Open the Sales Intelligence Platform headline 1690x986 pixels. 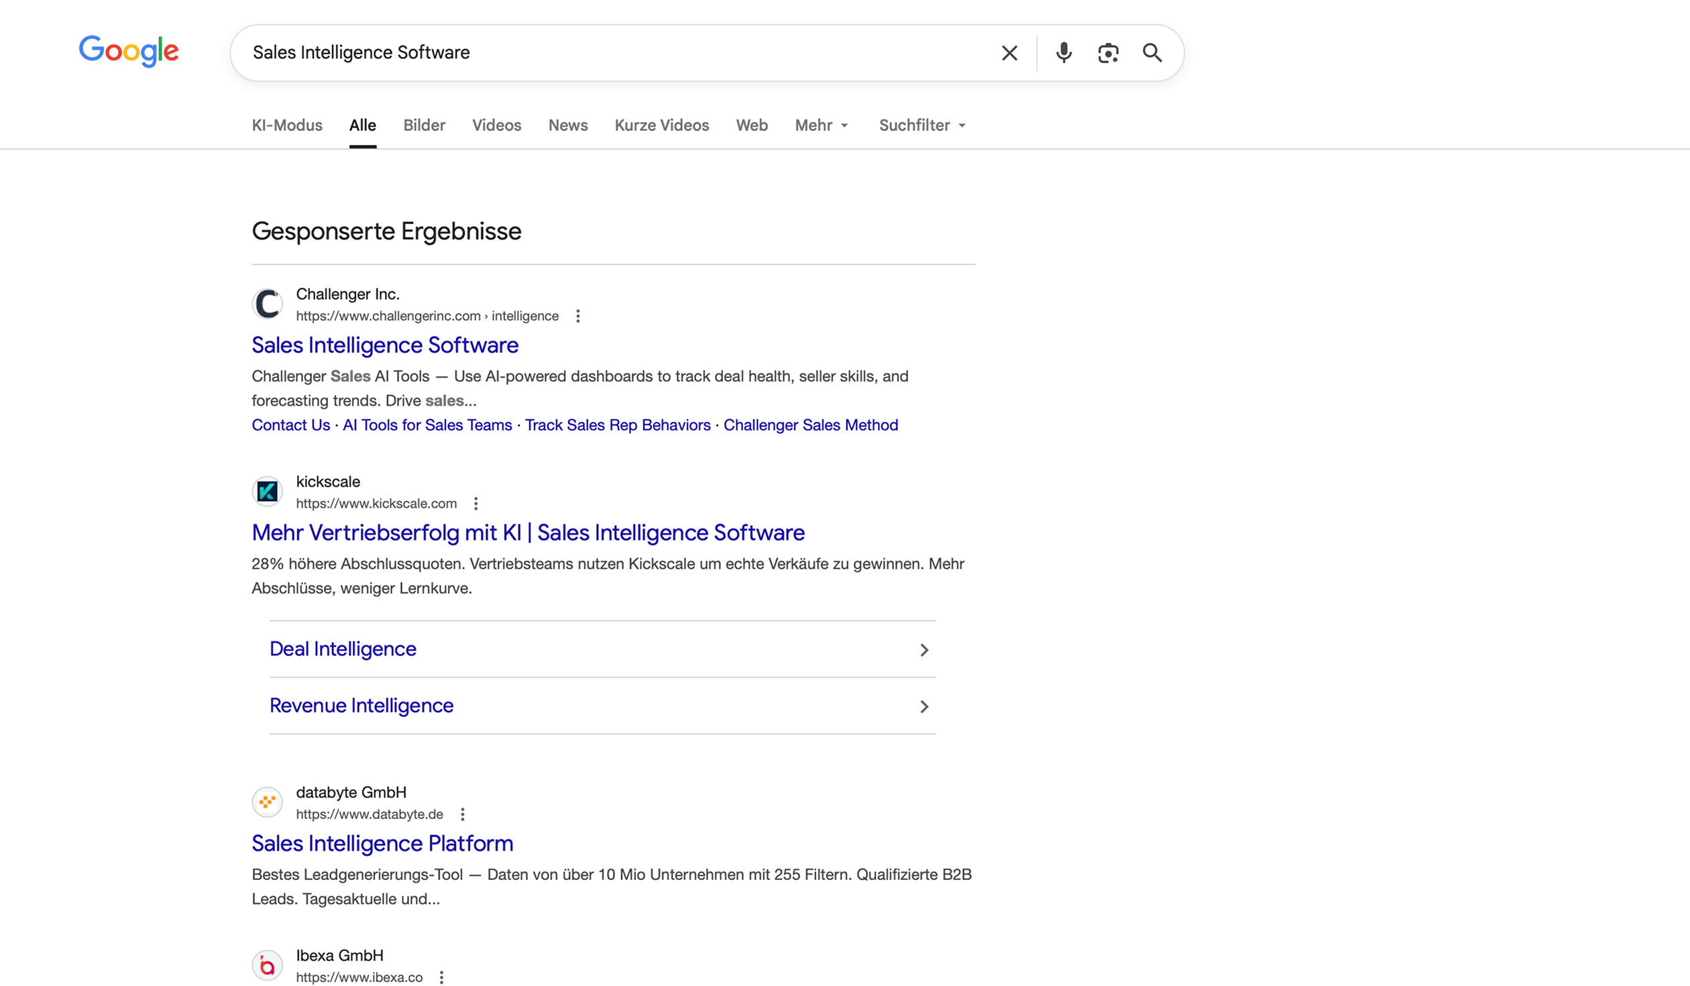382,844
